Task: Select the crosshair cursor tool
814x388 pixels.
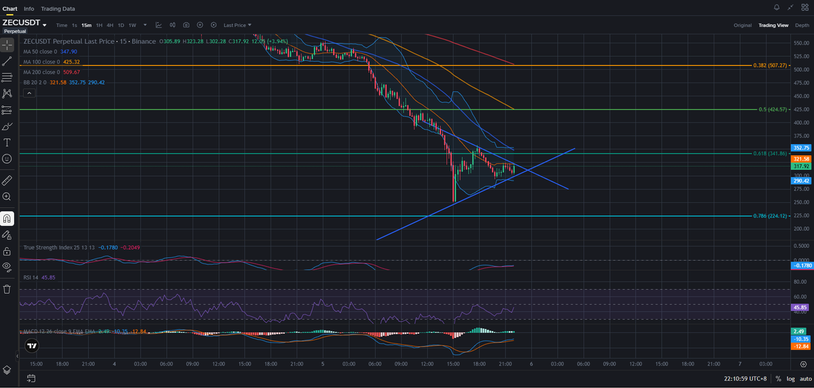Action: [7, 45]
